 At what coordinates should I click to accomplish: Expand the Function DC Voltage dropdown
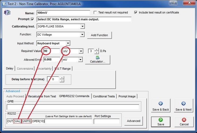click(x=82, y=35)
